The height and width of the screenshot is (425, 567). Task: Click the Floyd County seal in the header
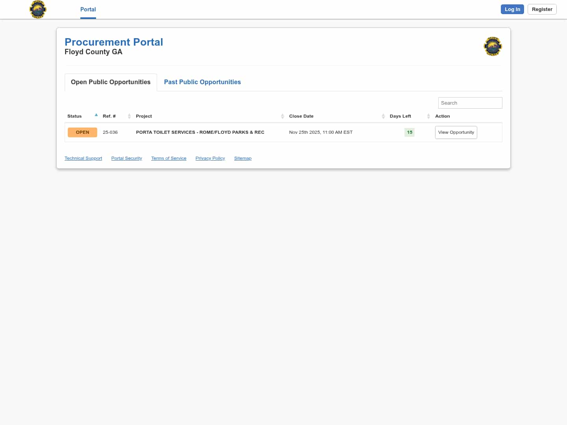(x=37, y=9)
